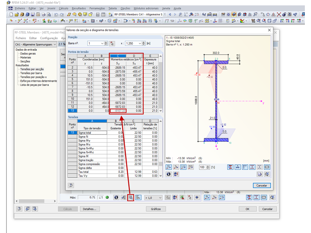311x233 pixels.
Task: Toggle show values x.xx button in dialog
Action: pos(183,167)
